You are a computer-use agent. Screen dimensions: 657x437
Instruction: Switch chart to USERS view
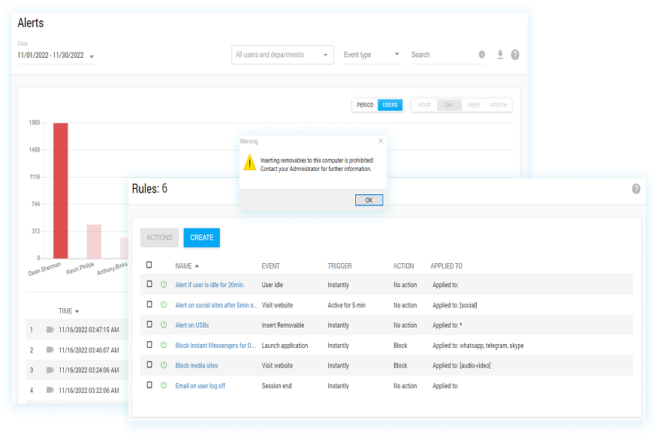390,105
